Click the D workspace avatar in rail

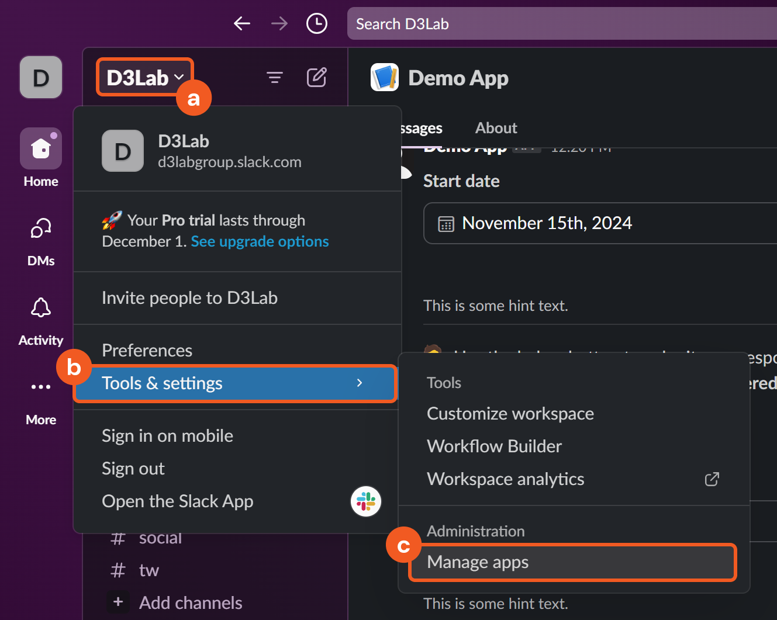[41, 77]
